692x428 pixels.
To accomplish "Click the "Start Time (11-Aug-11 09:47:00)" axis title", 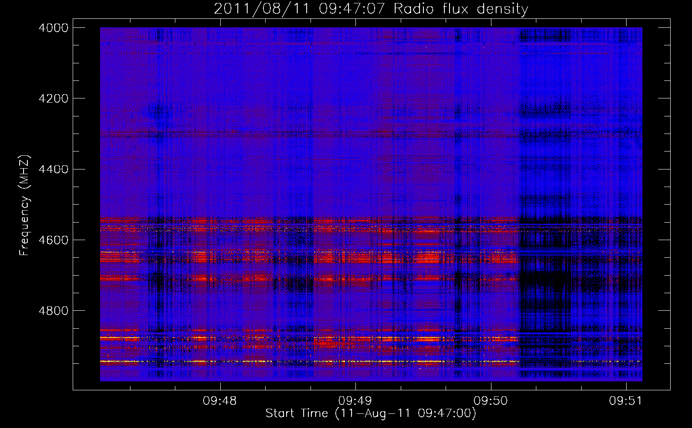I will [x=371, y=413].
